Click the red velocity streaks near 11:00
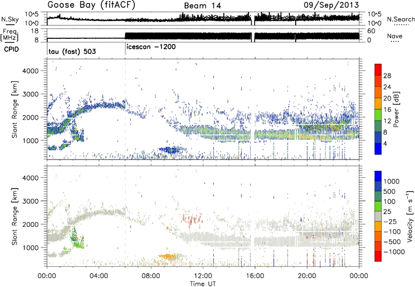Screen dimensions: 415x287 click(x=192, y=220)
